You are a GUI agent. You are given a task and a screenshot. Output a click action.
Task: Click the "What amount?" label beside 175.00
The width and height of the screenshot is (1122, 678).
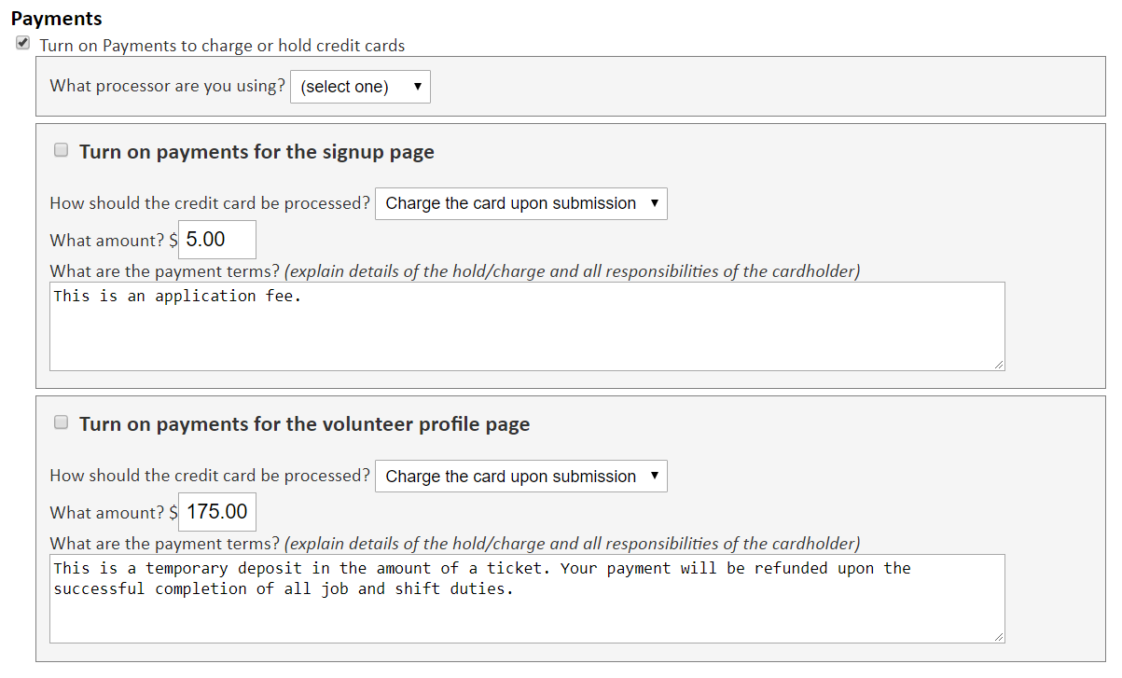pyautogui.click(x=107, y=513)
